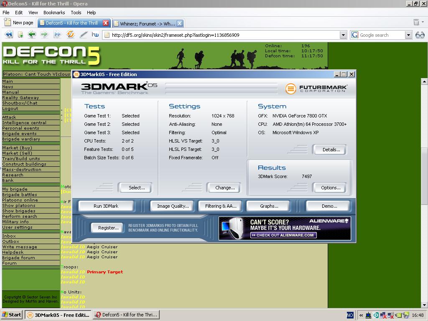
Task: Click the Change... settings button
Action: 224,188
